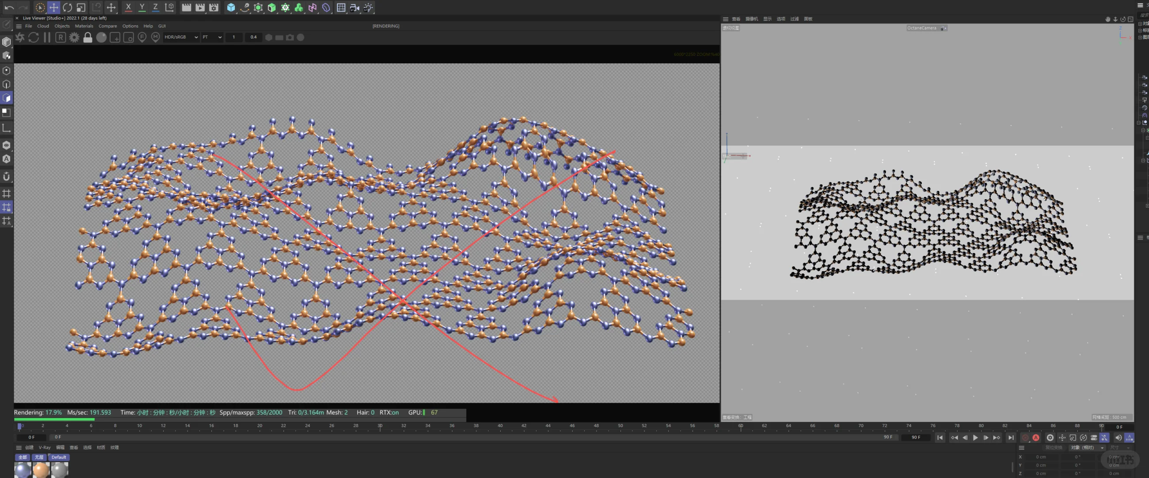Click the Octane settings gear icon
The width and height of the screenshot is (1149, 478).
74,38
